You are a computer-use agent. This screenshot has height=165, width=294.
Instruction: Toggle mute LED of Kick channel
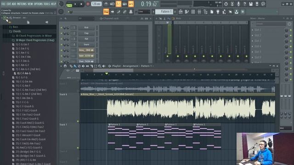coord(61,27)
